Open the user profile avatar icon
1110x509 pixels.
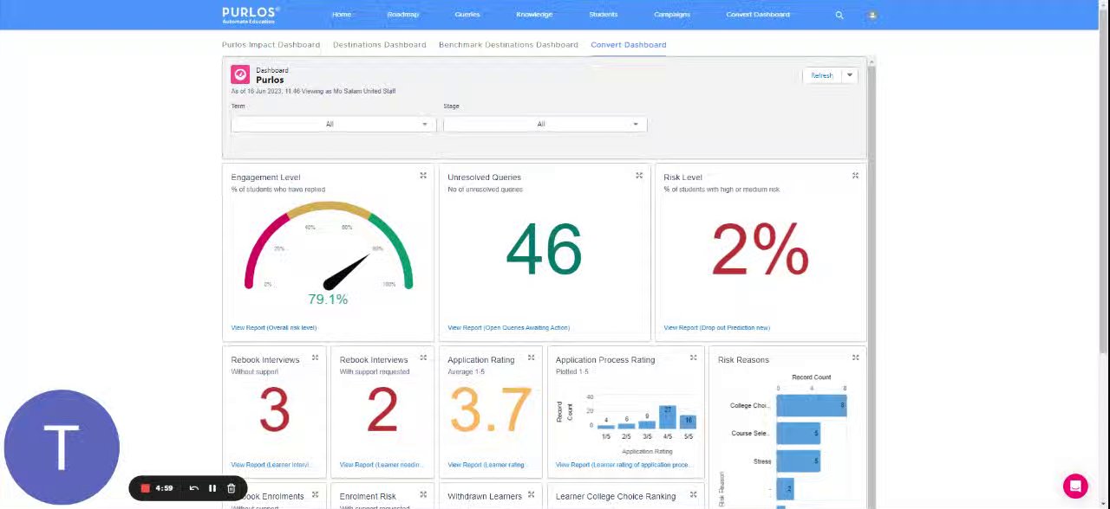point(872,15)
